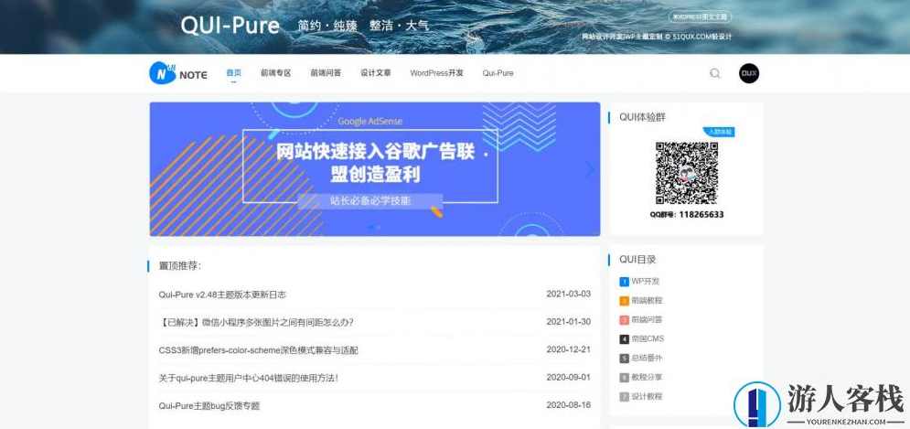
Task: Click the QQ group QR code image
Action: pos(687,173)
